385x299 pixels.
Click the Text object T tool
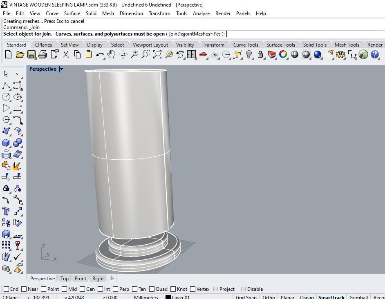(6, 211)
